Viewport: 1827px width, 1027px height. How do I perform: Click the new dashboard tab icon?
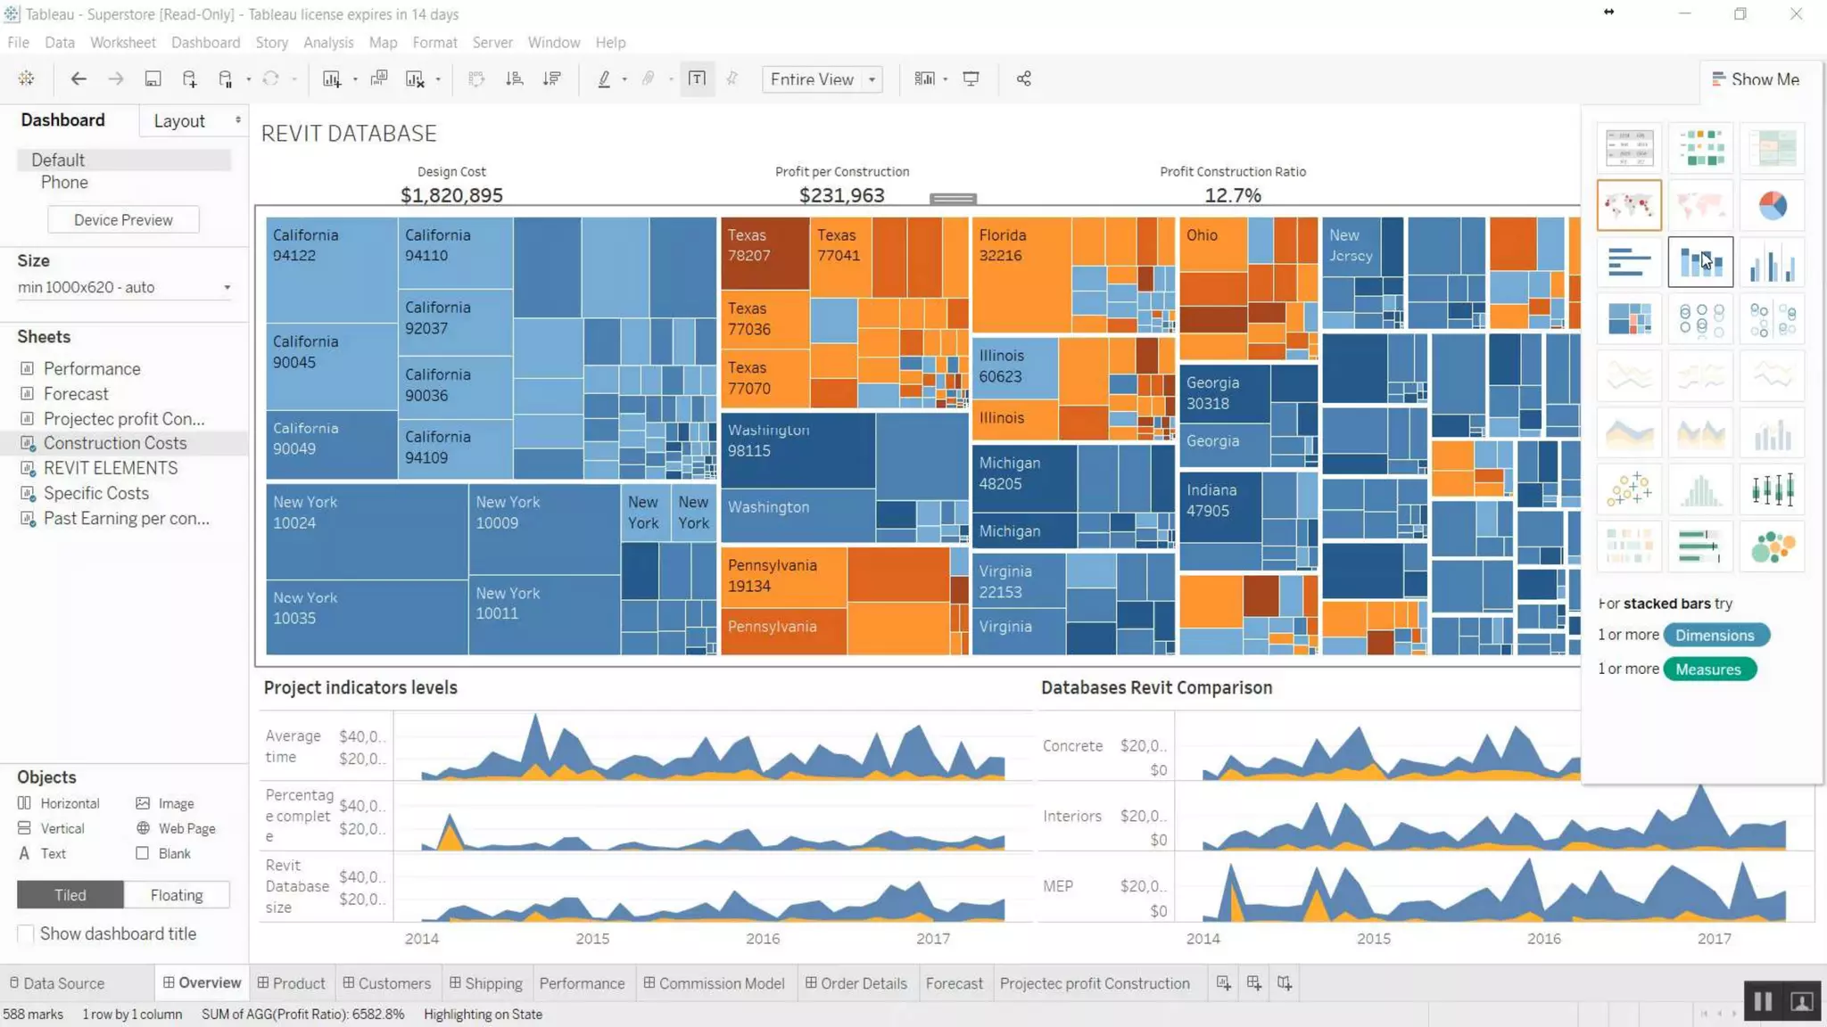click(1253, 982)
